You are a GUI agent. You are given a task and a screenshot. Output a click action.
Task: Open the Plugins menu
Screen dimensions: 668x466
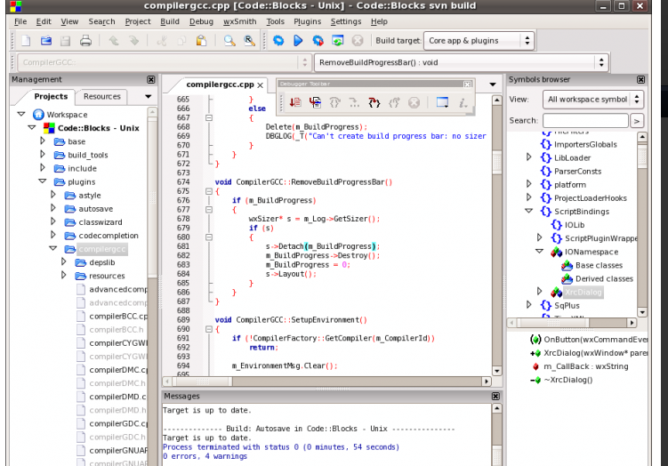pos(307,21)
